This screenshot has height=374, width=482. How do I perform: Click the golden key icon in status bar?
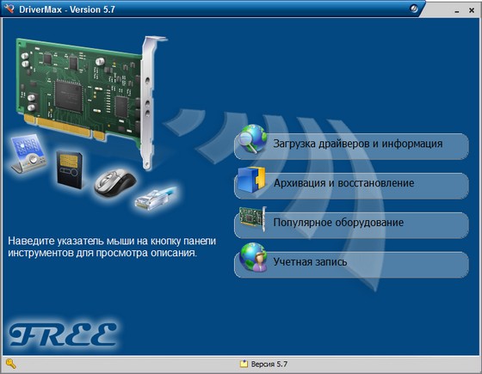(10, 364)
